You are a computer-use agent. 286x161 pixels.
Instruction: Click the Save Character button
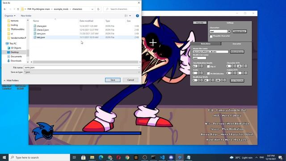[x=237, y=80]
